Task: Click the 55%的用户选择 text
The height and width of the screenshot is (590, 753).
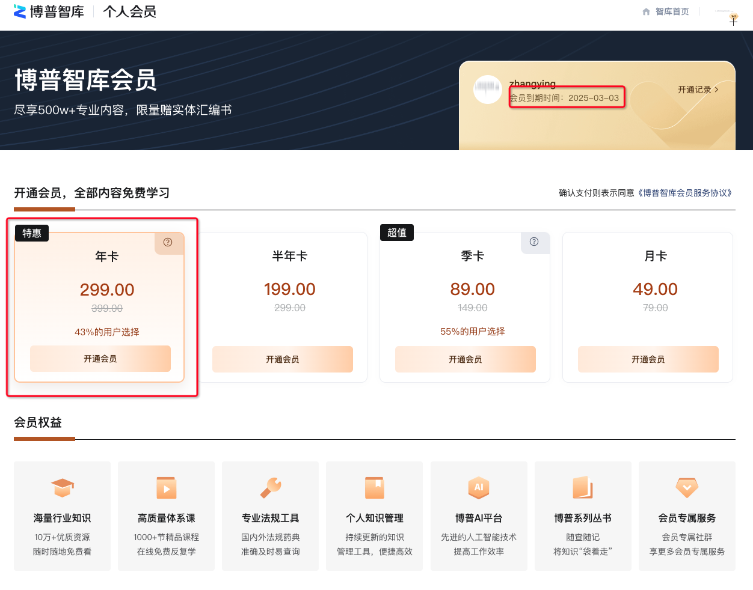Action: click(x=473, y=331)
